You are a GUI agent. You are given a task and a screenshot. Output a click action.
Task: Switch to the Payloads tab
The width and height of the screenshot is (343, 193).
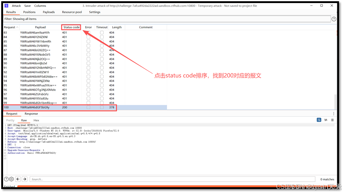(49, 12)
